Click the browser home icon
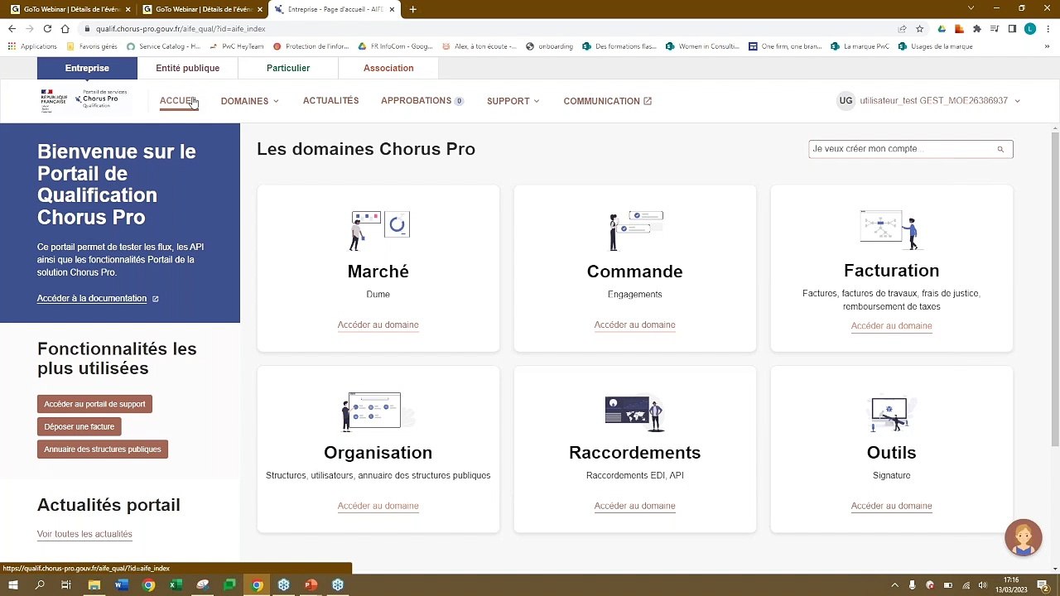 click(65, 28)
